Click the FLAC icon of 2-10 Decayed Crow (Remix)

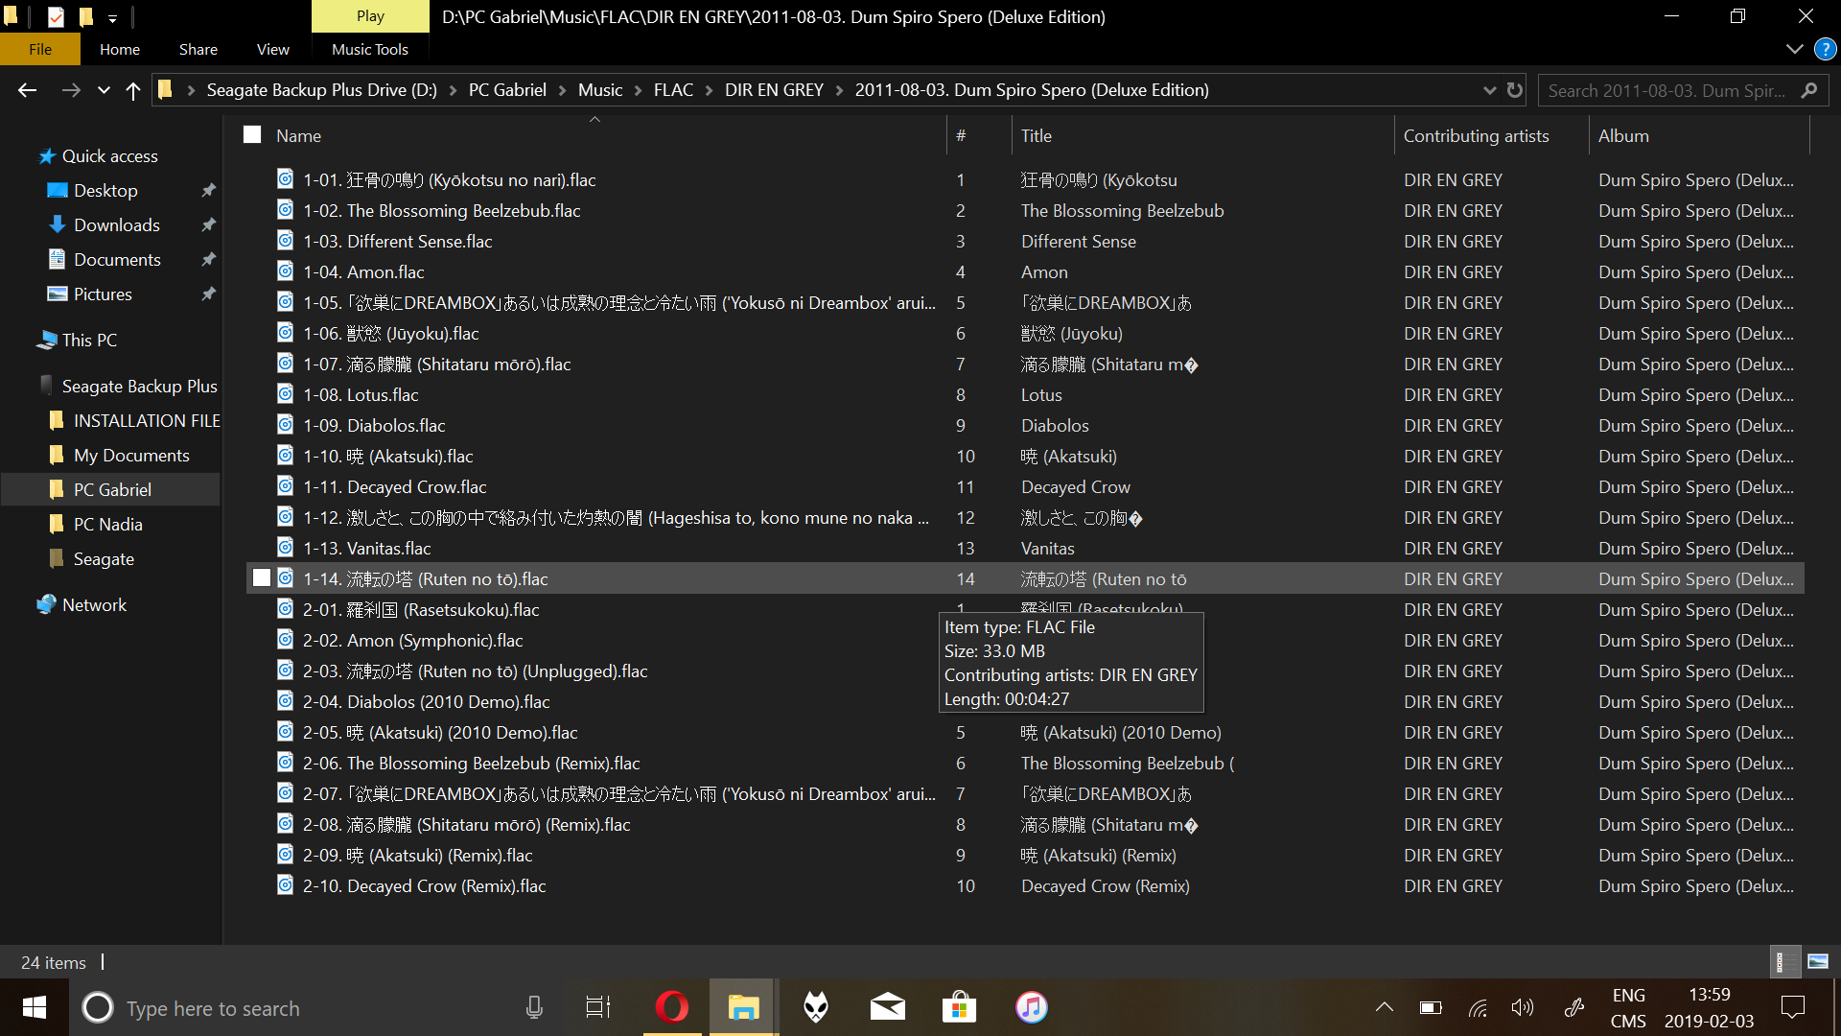click(x=285, y=884)
